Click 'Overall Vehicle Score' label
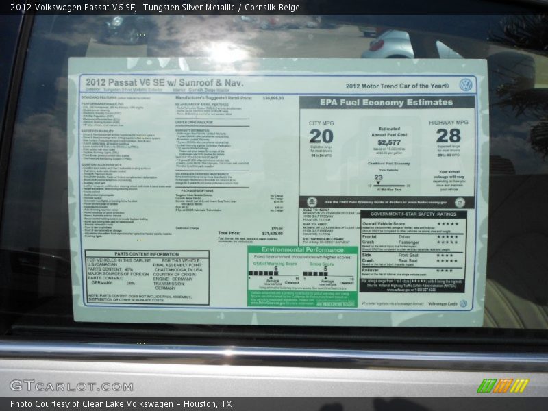 [x=384, y=224]
